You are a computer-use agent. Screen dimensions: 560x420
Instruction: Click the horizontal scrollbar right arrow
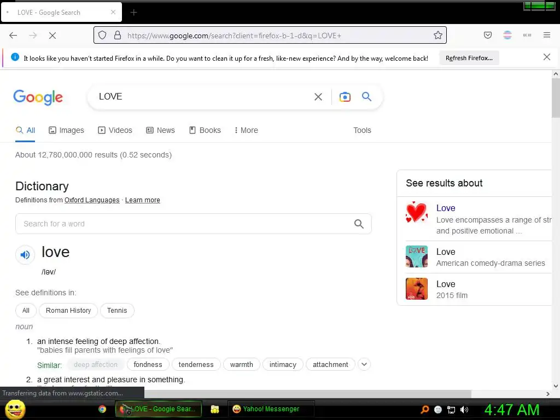(548, 394)
